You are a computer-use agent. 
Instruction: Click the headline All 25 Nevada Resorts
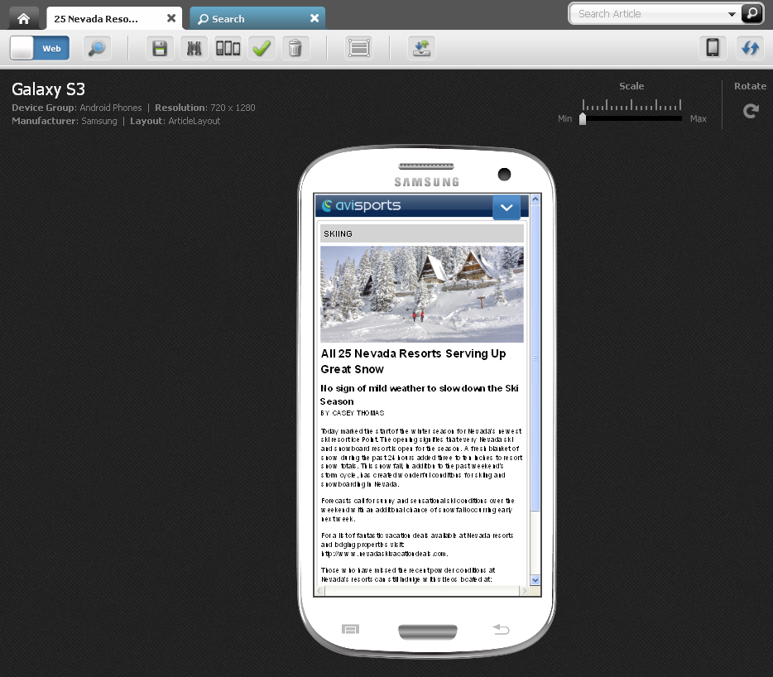413,361
